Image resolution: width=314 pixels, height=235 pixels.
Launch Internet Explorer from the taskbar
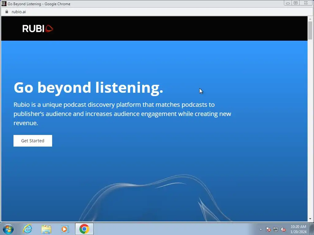27,229
